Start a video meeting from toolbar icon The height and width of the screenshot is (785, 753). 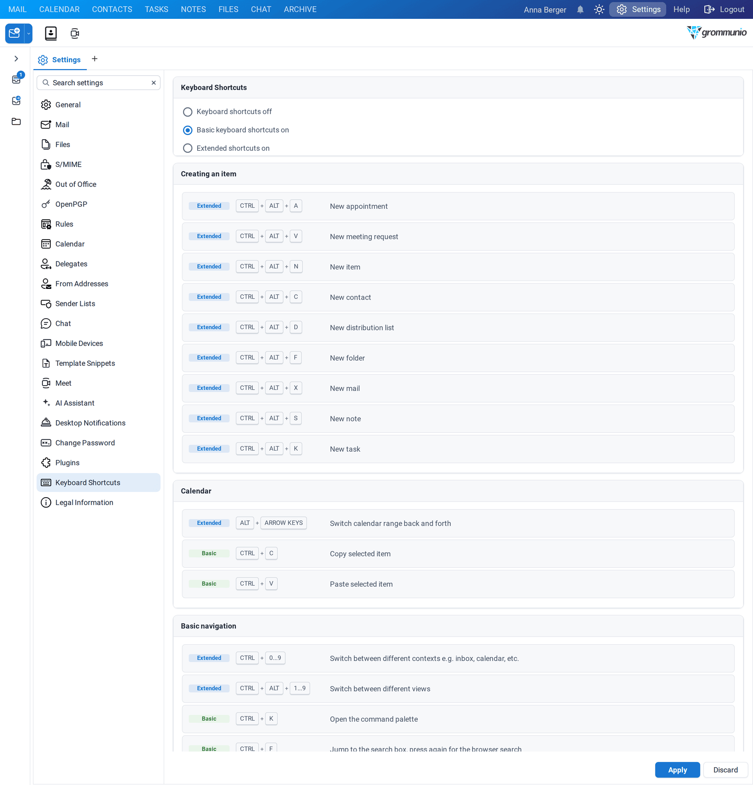(x=75, y=33)
